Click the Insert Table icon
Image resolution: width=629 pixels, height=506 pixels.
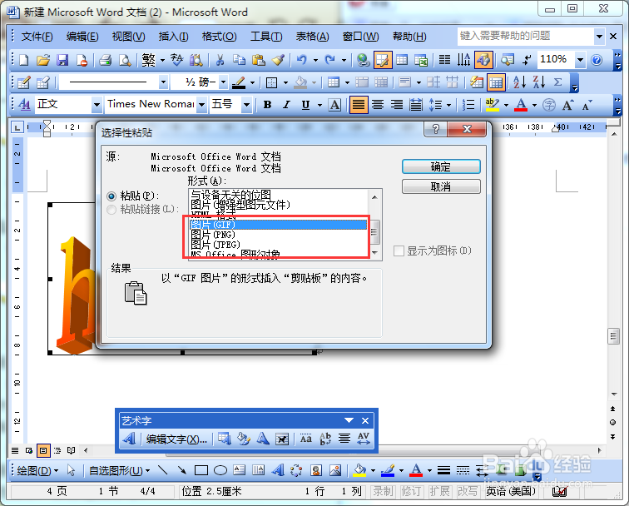tap(402, 60)
